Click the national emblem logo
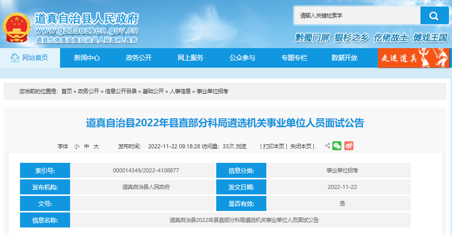Viewport: 452px width, 235px height. (16, 28)
